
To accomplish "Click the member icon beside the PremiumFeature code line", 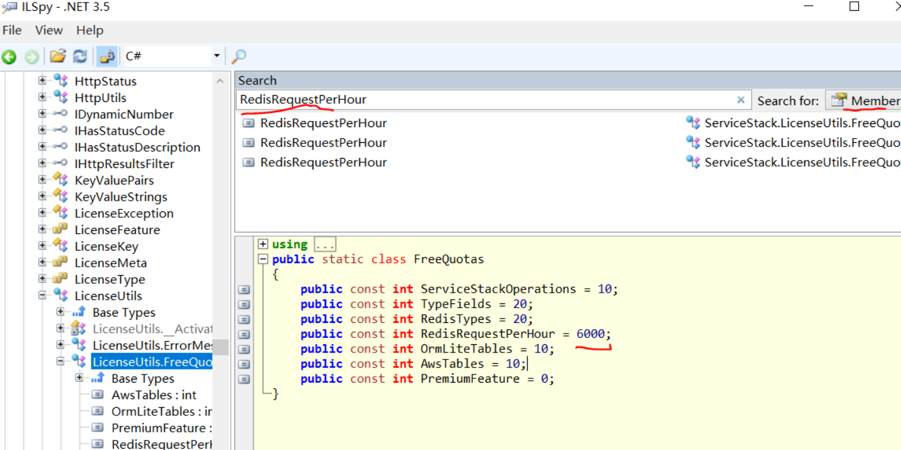I will pyautogui.click(x=244, y=380).
